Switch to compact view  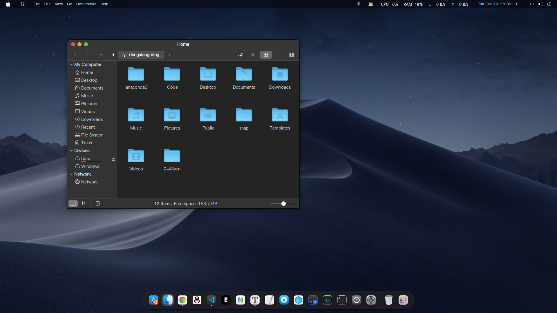tap(291, 55)
